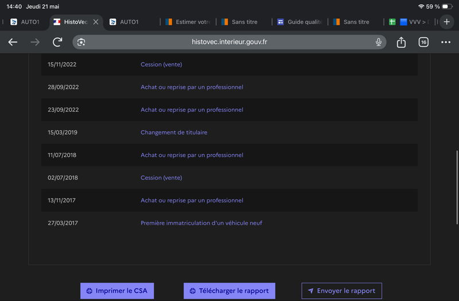Close the HistoVec tab
The height and width of the screenshot is (301, 459).
click(96, 22)
